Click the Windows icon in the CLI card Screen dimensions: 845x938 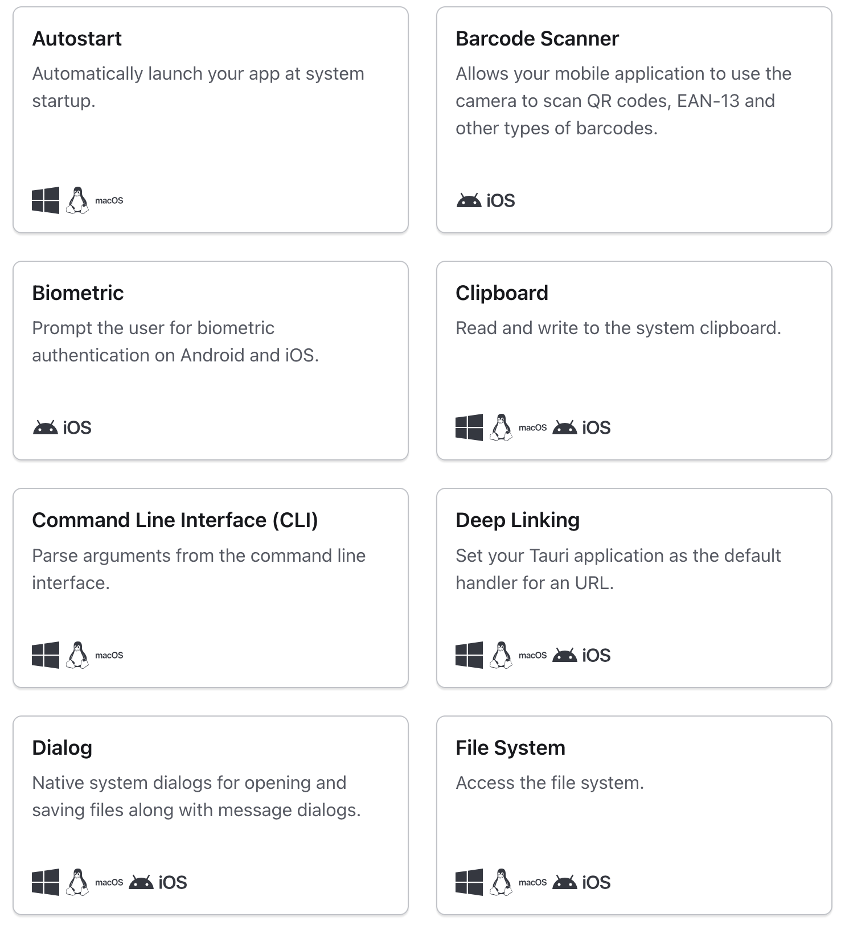(x=46, y=655)
